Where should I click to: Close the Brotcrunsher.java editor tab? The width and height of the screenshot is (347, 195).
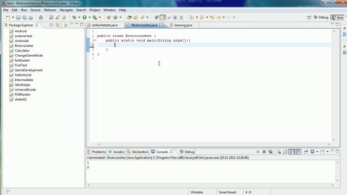click(161, 25)
